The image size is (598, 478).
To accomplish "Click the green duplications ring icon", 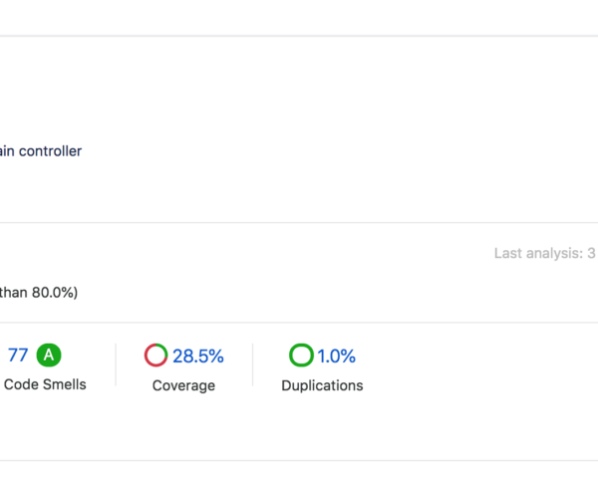I will (301, 356).
